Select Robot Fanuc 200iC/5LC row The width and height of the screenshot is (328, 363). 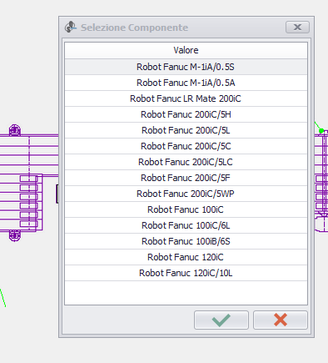pos(186,162)
